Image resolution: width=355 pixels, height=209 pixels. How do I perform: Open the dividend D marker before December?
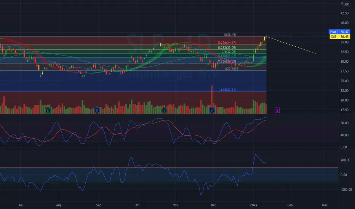click(212, 110)
